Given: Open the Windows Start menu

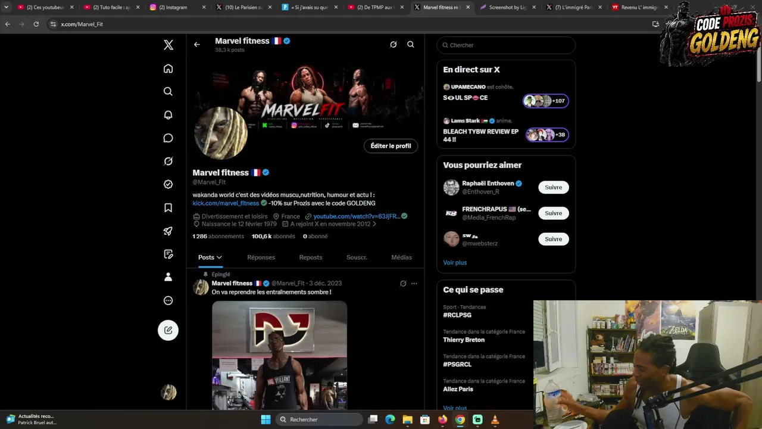Looking at the screenshot, I should (x=266, y=419).
